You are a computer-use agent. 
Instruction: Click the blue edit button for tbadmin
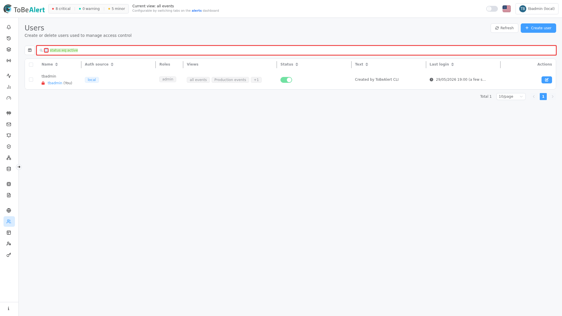546,80
